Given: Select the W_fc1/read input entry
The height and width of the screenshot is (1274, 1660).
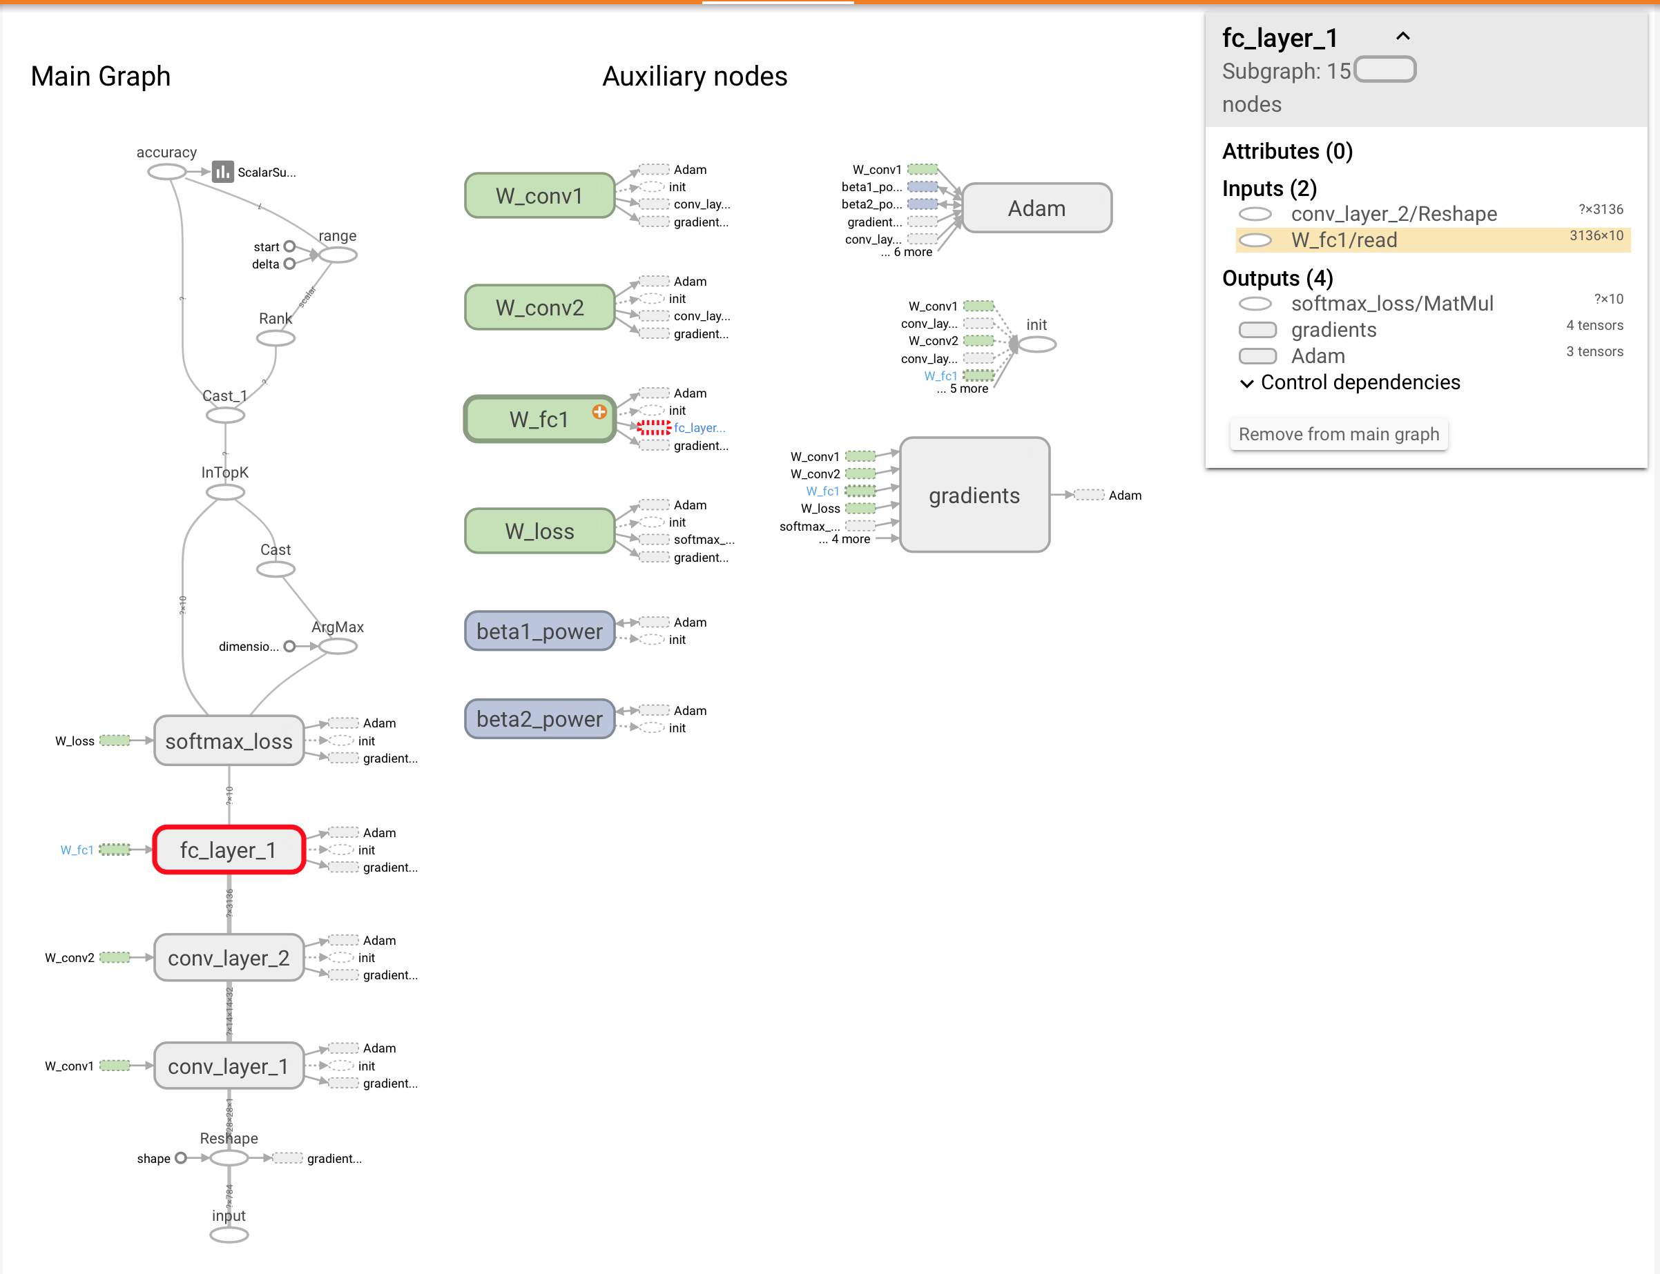Looking at the screenshot, I should tap(1344, 240).
